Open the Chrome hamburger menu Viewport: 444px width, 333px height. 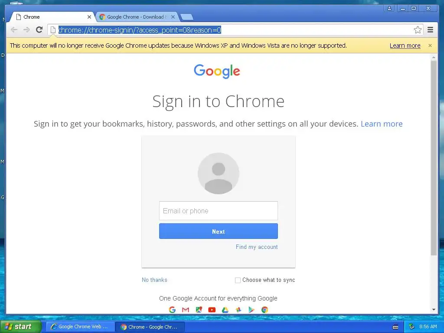click(431, 30)
